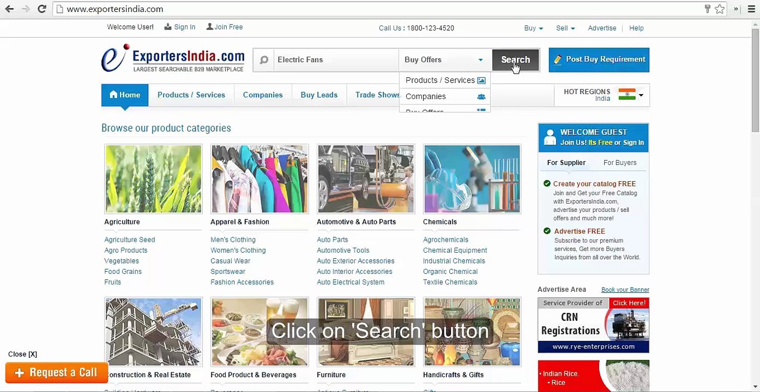This screenshot has height=392, width=760.
Task: Switch to the For Supplier tab
Action: coord(566,163)
